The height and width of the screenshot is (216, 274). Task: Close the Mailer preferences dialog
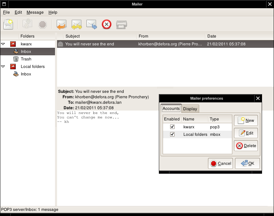[258, 98]
